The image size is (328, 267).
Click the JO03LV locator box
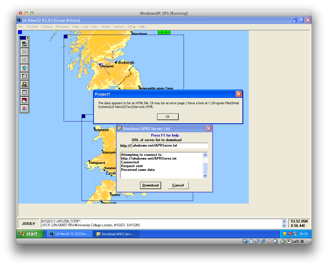point(29,223)
